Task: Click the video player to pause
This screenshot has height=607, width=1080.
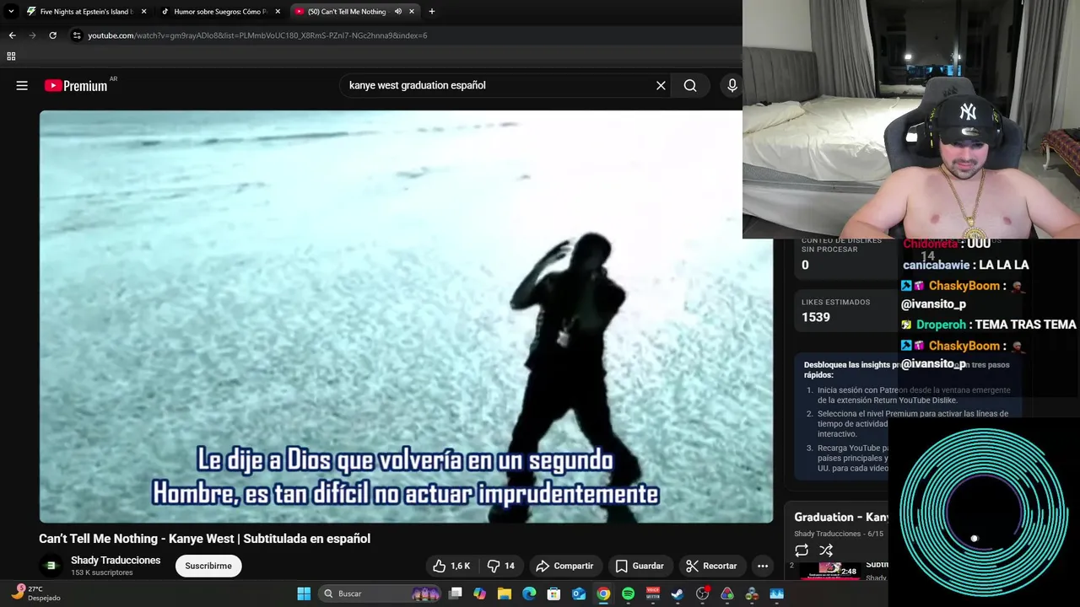Action: tap(406, 316)
